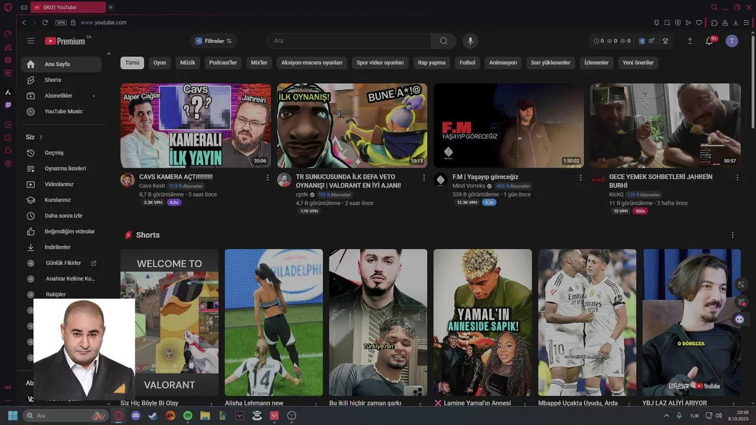Image resolution: width=756 pixels, height=425 pixels.
Task: Open the CAVS KAMERA AÇTI video thumbnail
Action: coord(195,125)
